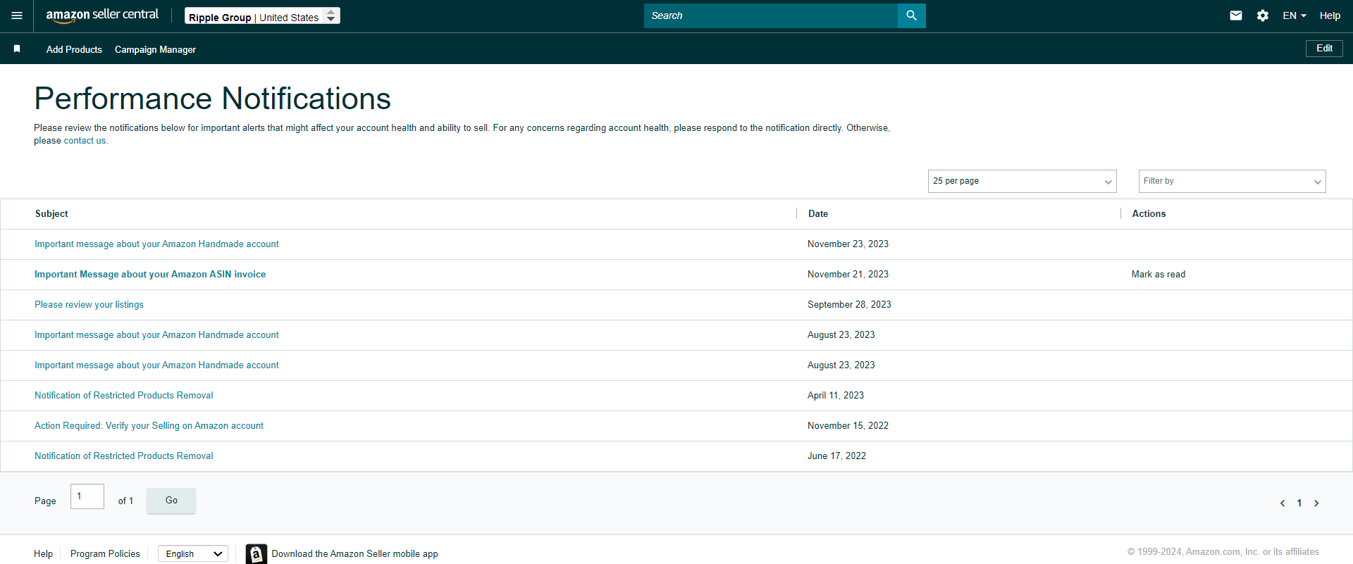Expand the EN language menu
The height and width of the screenshot is (564, 1353).
(x=1294, y=15)
